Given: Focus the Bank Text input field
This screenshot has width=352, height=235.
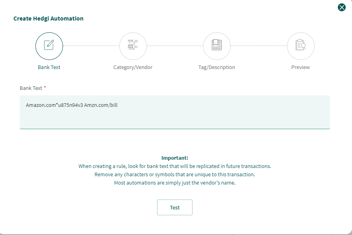Looking at the screenshot, I should point(175,112).
